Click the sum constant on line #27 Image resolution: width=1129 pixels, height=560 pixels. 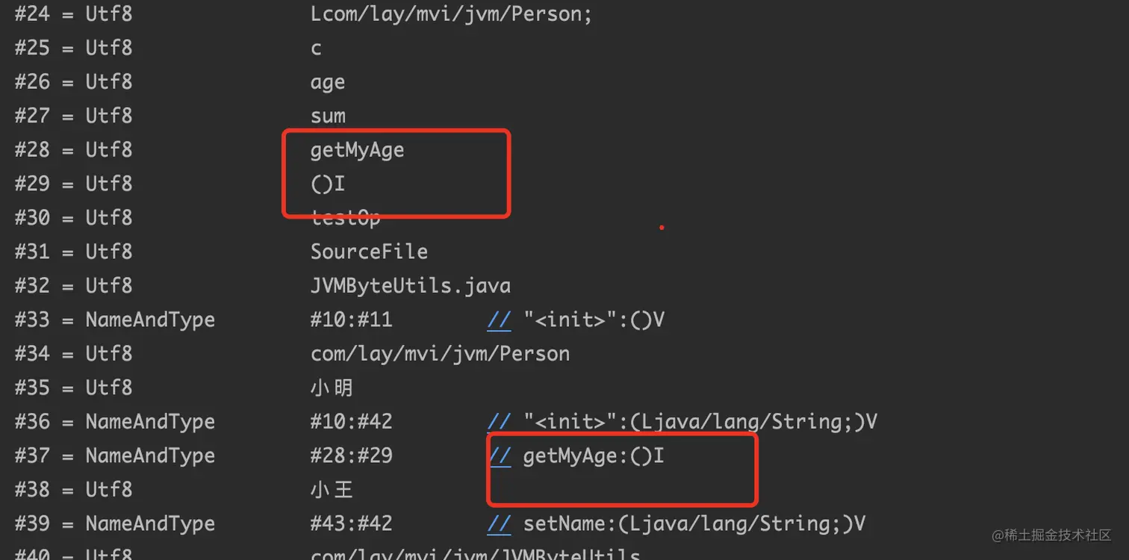point(328,116)
